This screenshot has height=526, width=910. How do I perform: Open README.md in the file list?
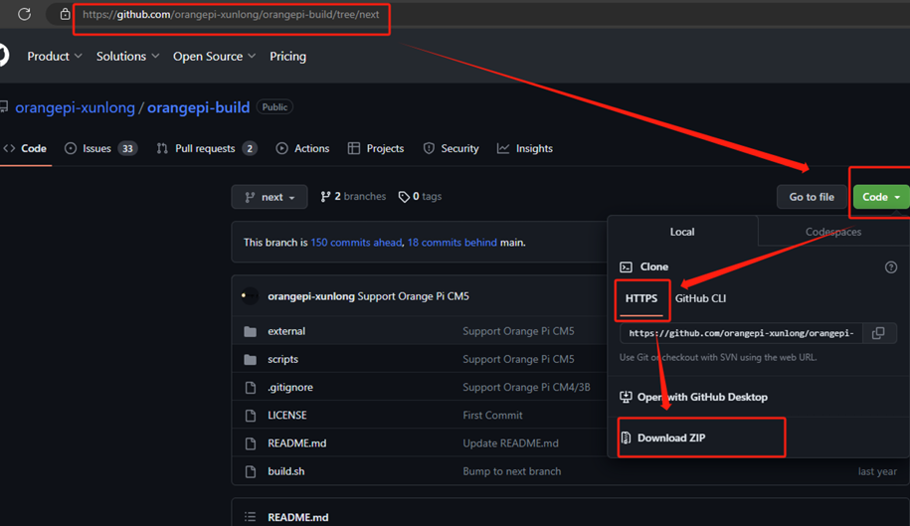tap(297, 443)
